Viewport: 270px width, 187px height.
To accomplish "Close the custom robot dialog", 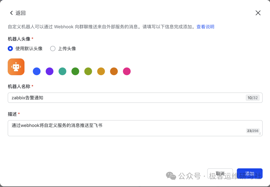I will [x=258, y=13].
